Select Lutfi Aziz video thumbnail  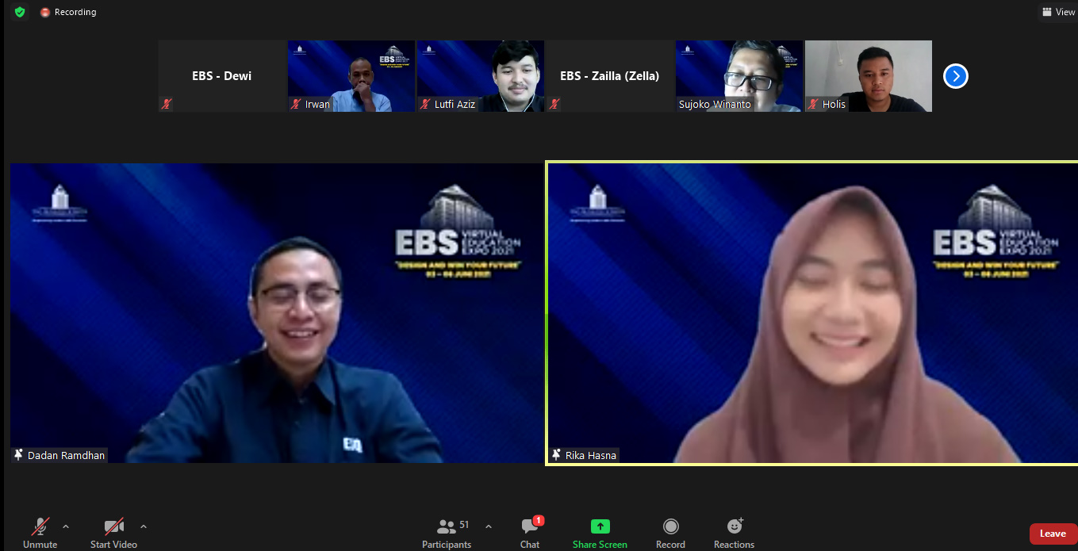click(481, 75)
